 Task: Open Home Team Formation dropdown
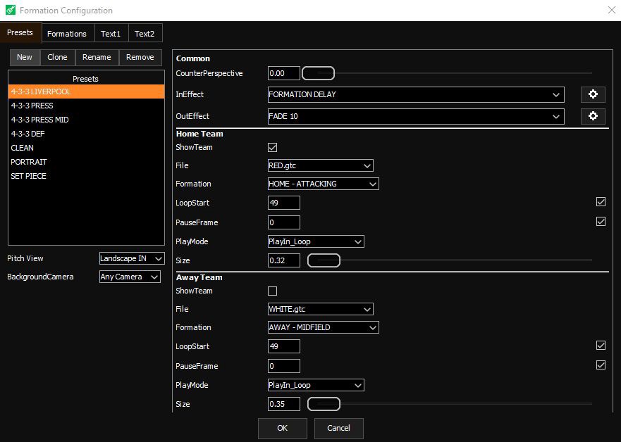pyautogui.click(x=323, y=184)
